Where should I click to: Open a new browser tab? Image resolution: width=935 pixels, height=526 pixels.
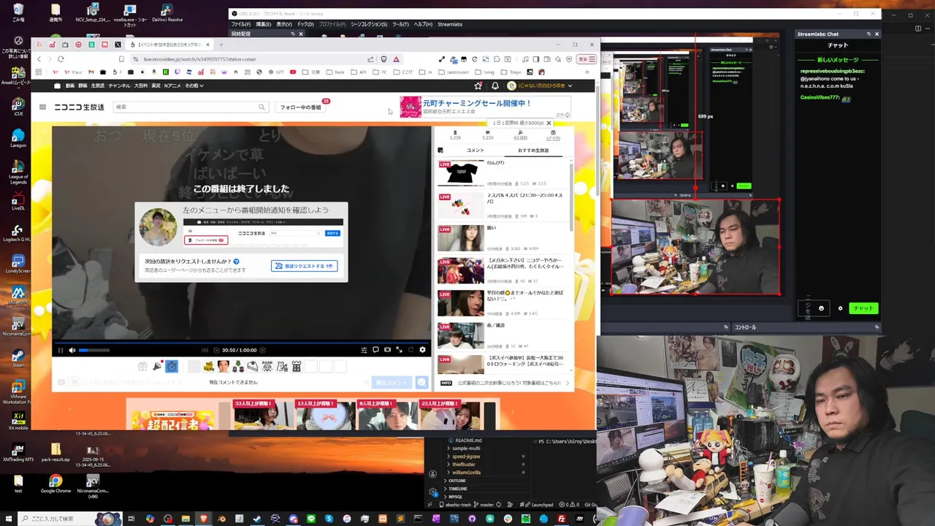point(221,45)
